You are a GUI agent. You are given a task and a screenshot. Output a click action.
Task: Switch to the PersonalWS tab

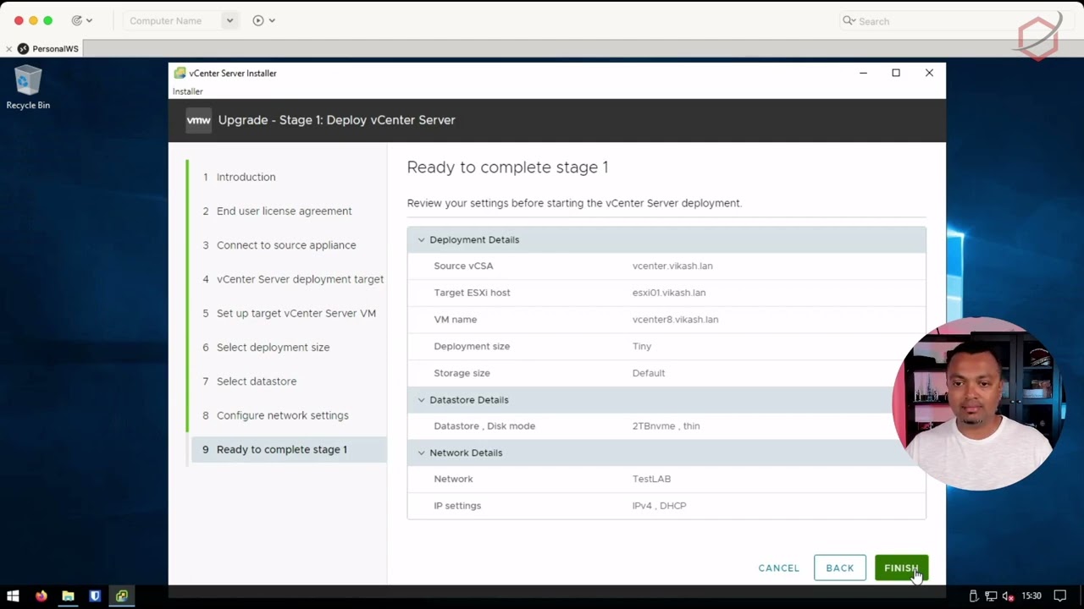(x=49, y=49)
